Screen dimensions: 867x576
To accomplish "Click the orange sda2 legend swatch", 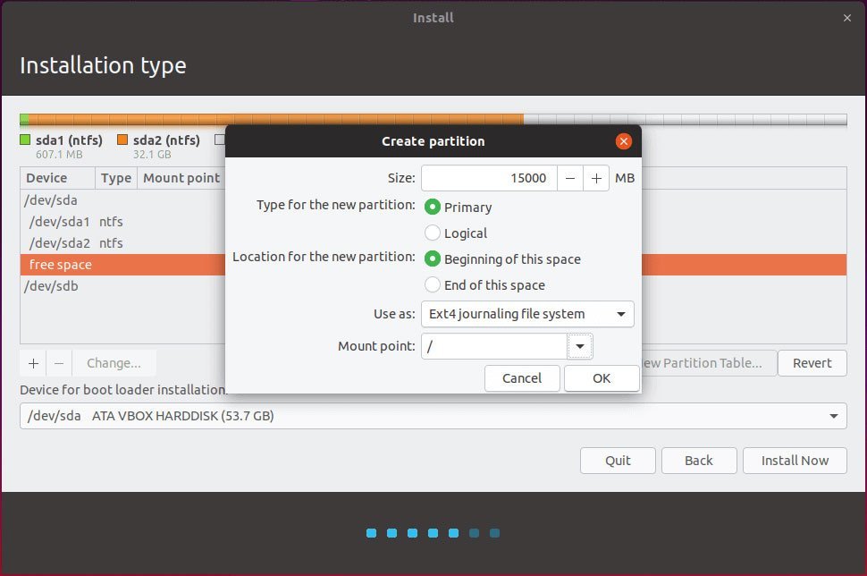I will (x=122, y=140).
